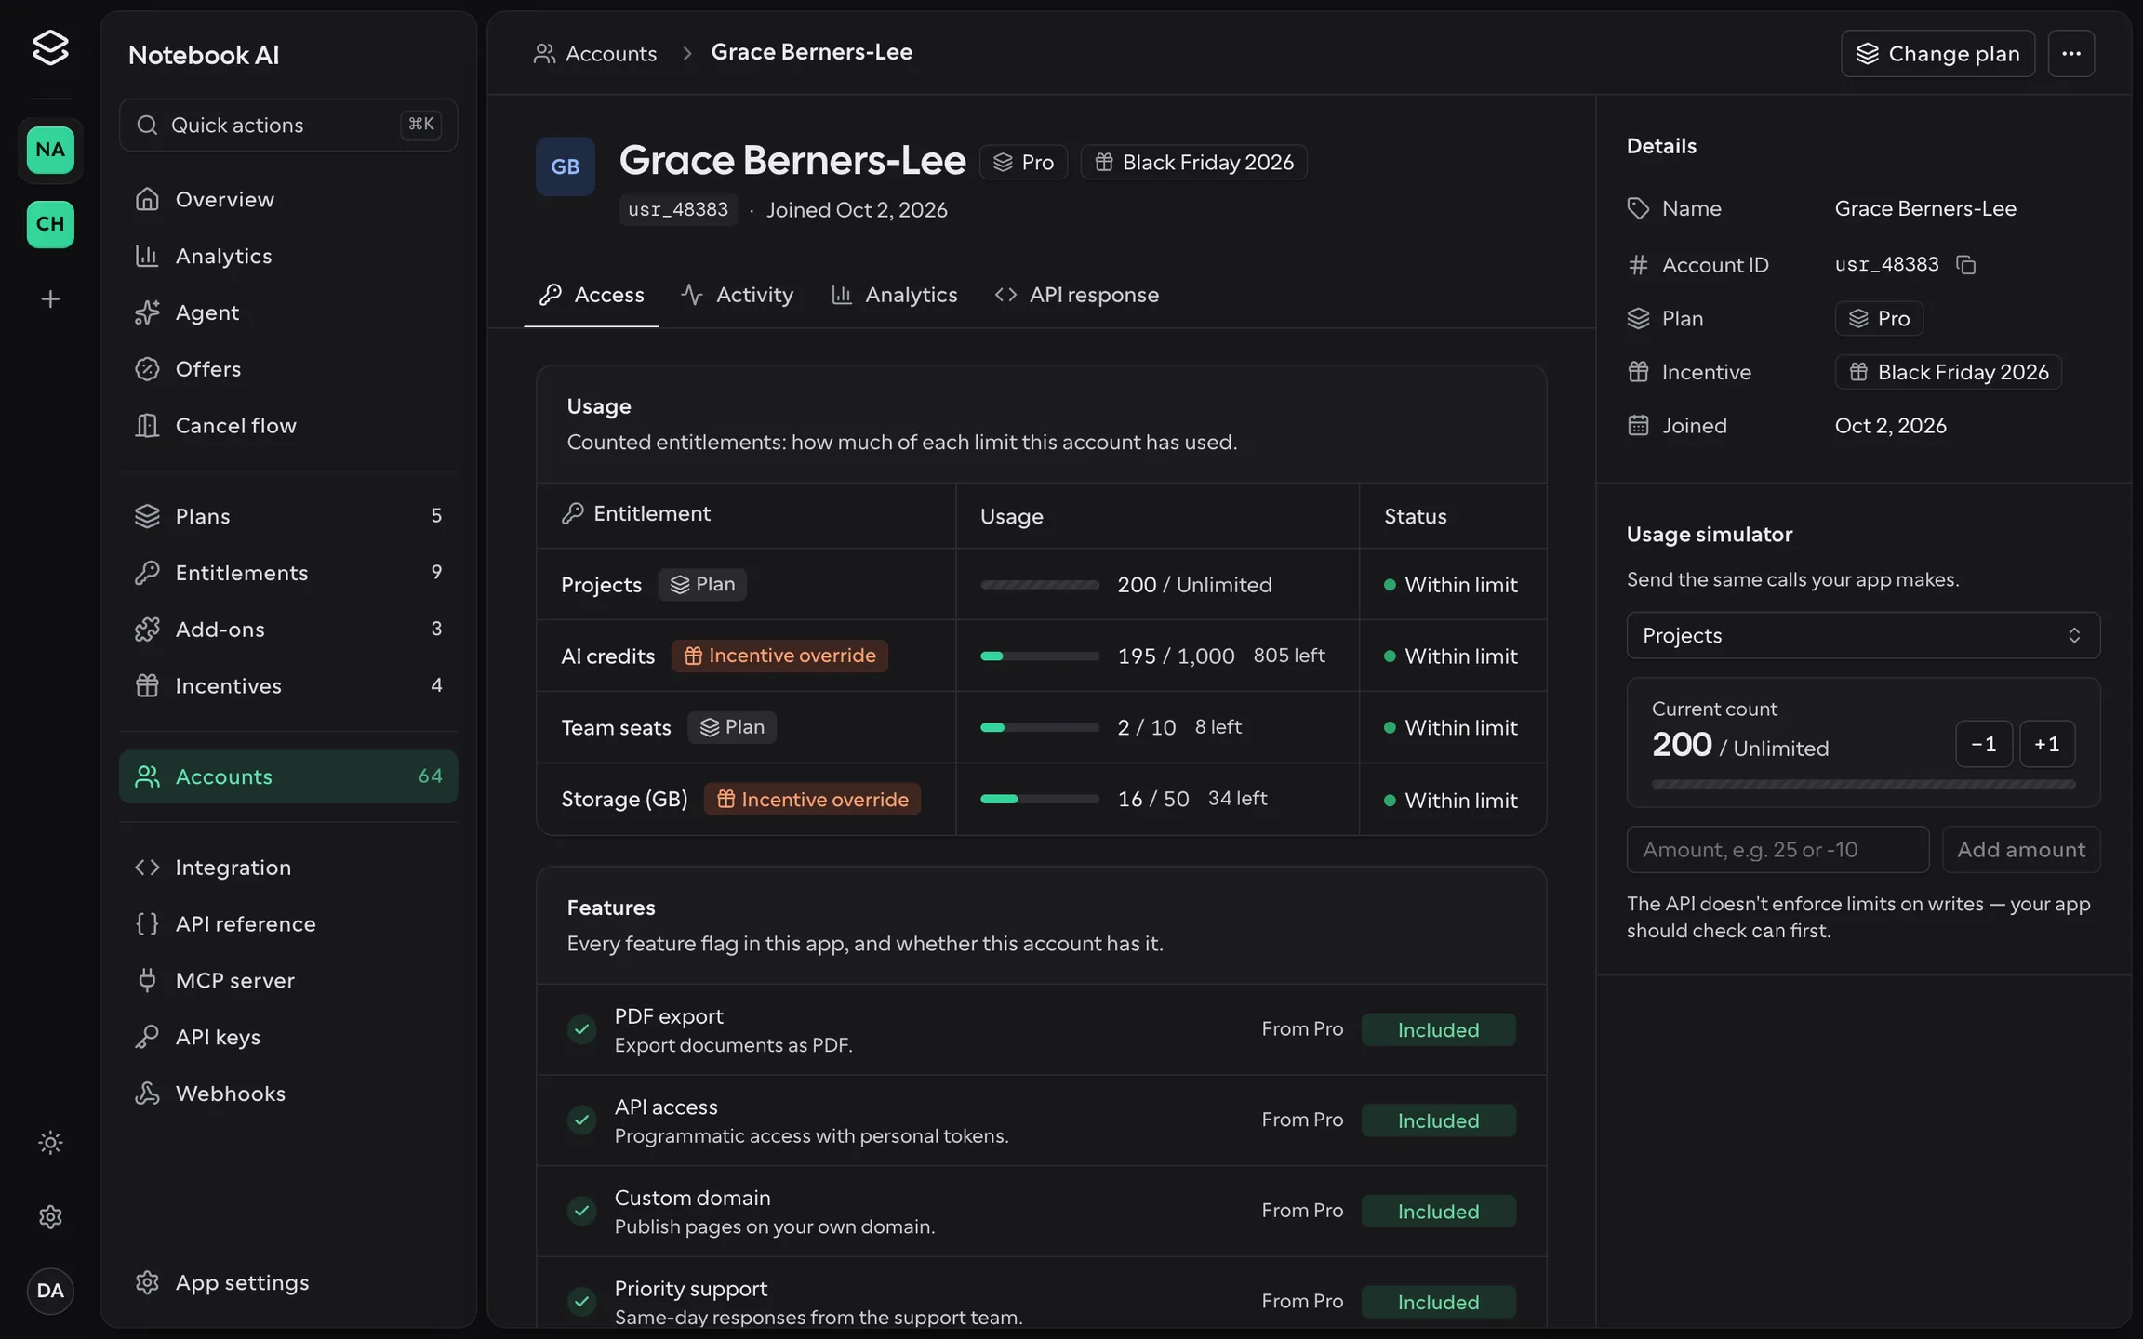Click the Change plan button
The width and height of the screenshot is (2143, 1339).
(1937, 54)
